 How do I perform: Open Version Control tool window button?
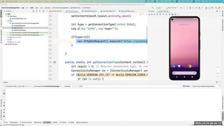(x=26, y=122)
